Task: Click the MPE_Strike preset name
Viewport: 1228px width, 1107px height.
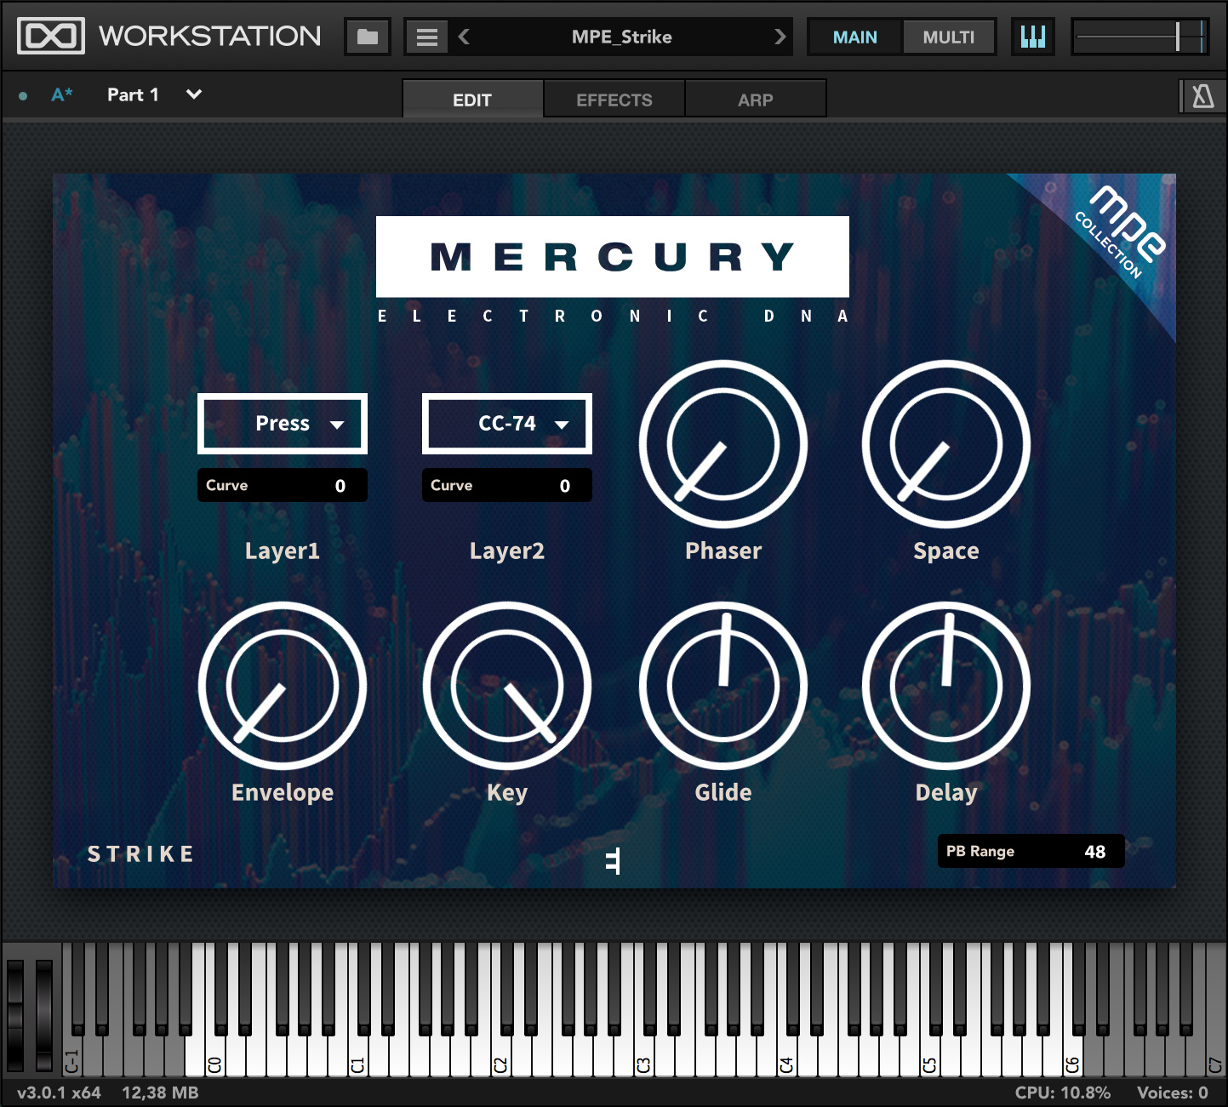Action: 621,37
